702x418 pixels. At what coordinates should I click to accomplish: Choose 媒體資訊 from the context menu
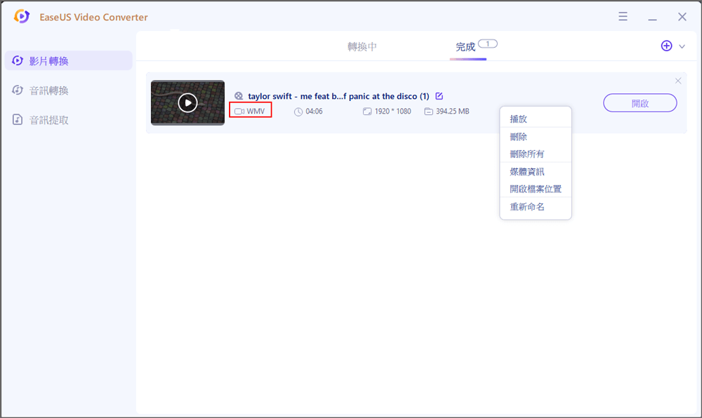tap(536, 171)
